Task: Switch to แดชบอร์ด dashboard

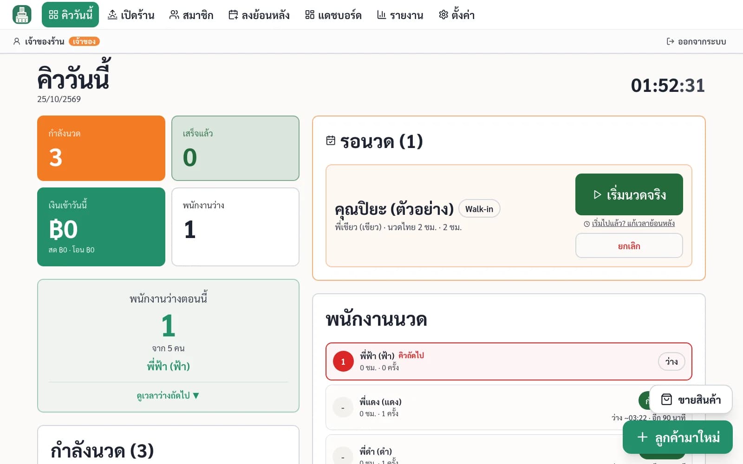Action: pos(333,15)
